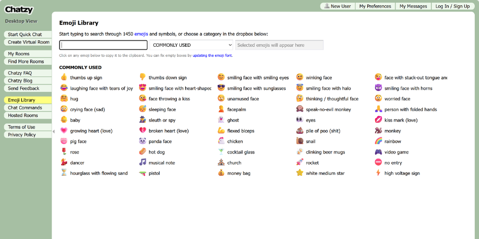Click the Selected emojis output box
This screenshot has width=479, height=239.
[x=279, y=45]
